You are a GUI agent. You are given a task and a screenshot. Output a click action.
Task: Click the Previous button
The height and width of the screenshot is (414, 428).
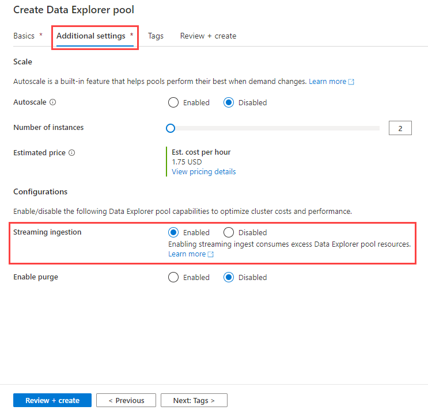pyautogui.click(x=126, y=400)
